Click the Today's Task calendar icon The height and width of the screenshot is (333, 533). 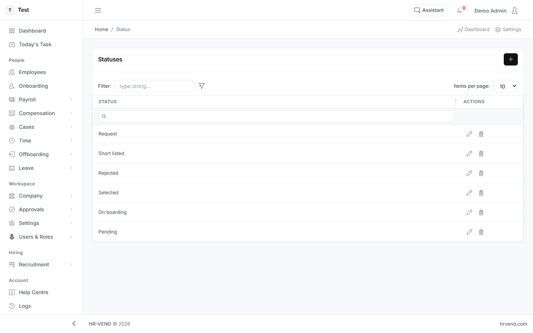[x=12, y=44]
